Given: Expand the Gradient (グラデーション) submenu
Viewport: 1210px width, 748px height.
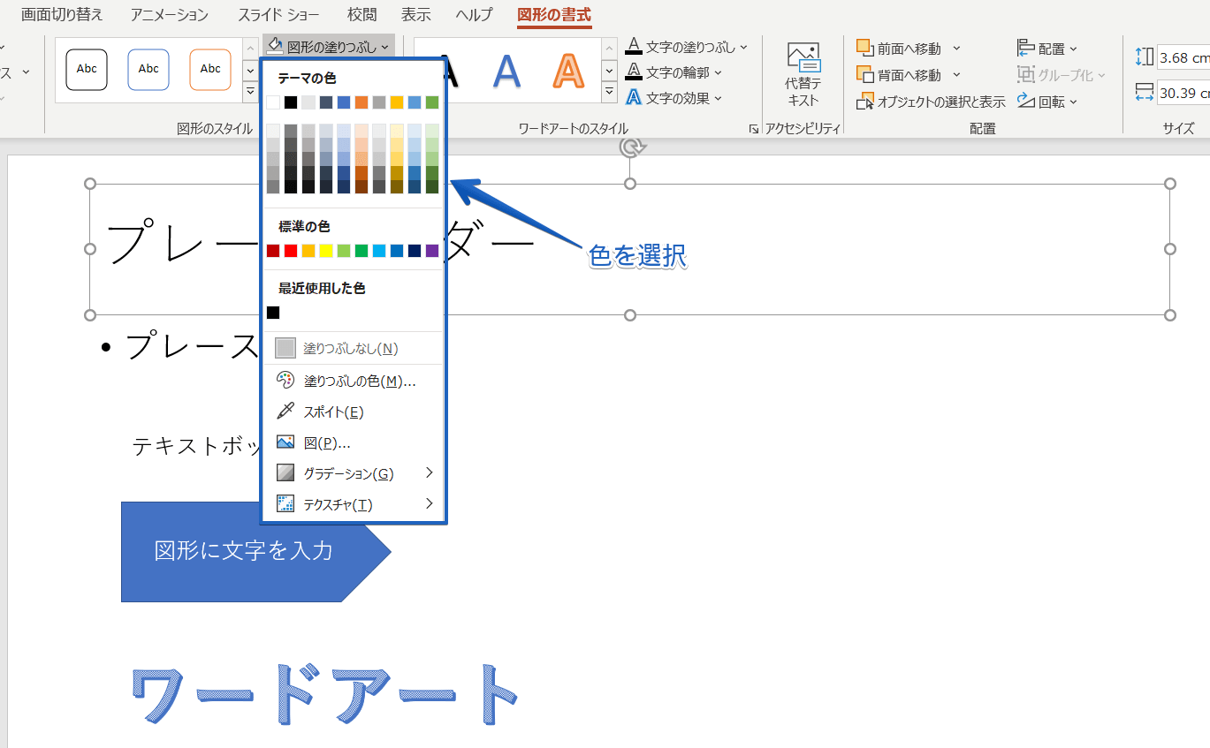Looking at the screenshot, I should point(354,473).
